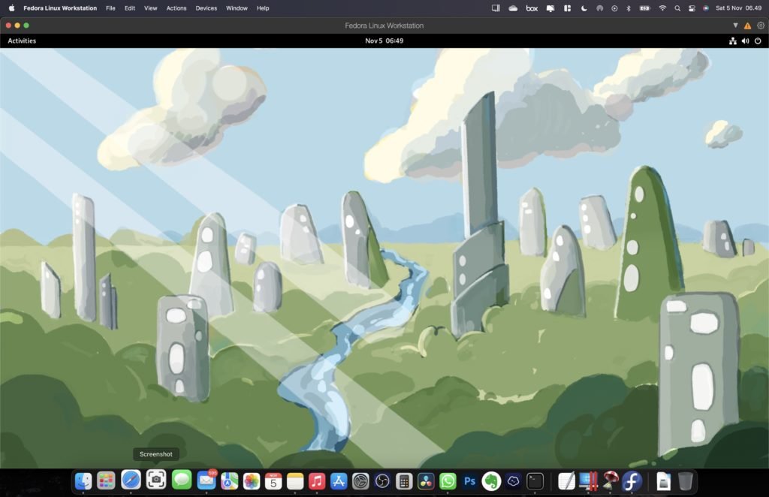Viewport: 769px width, 497px height.
Task: Open the Wi-Fi menu
Action: pyautogui.click(x=662, y=8)
